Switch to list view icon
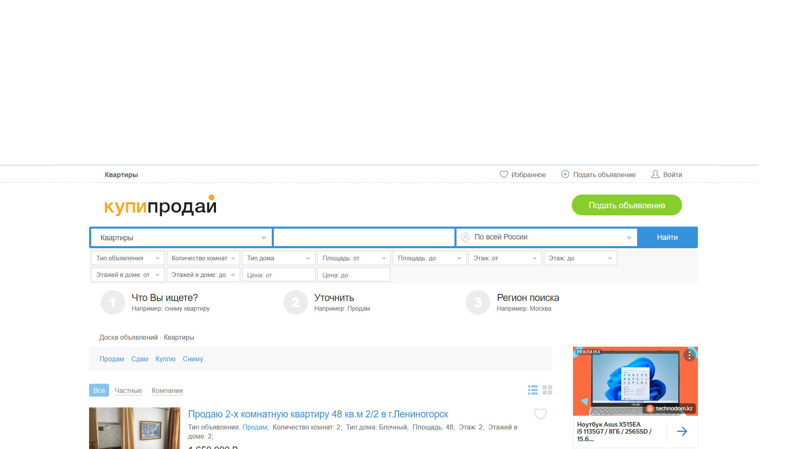This screenshot has height=449, width=799. point(533,390)
